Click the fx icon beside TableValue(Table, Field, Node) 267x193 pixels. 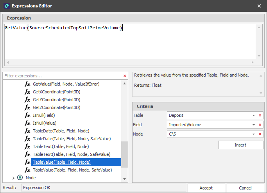[x=27, y=162]
